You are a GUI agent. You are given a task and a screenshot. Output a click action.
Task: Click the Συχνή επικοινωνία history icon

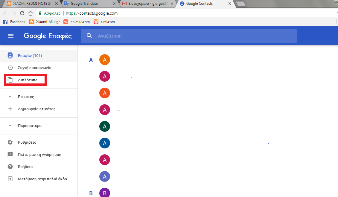pos(10,68)
